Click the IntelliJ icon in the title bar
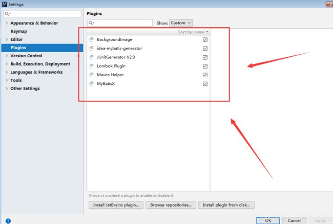 pyautogui.click(x=4, y=4)
